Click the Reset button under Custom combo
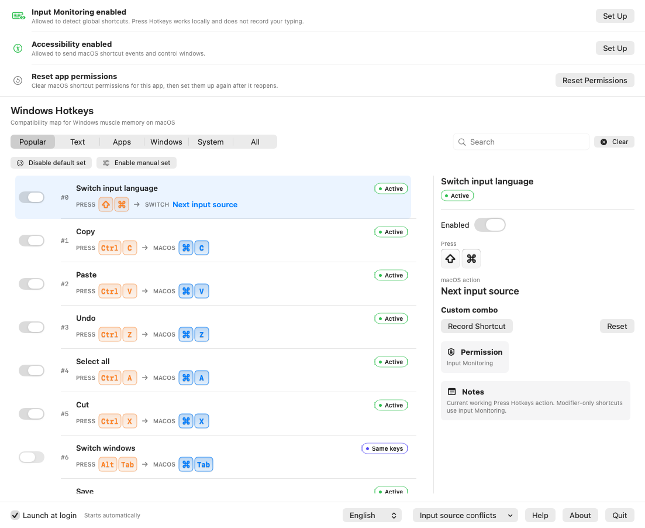The height and width of the screenshot is (528, 645). tap(617, 326)
